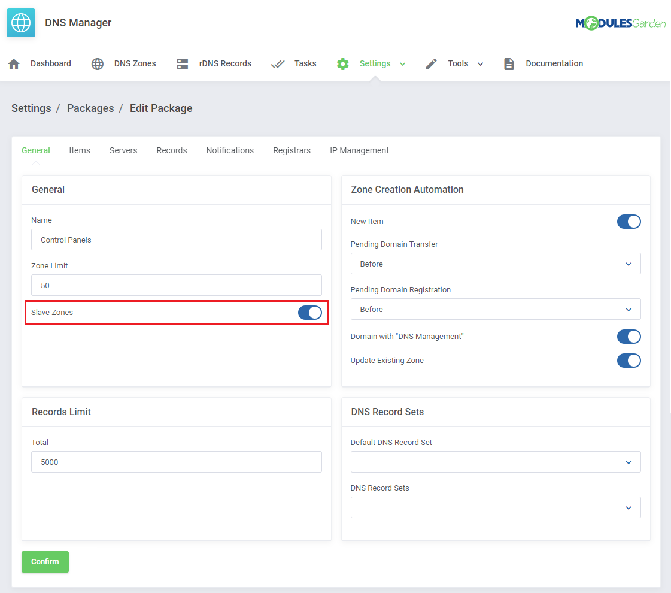Screen dimensions: 671x593
Task: Open DNS Zones navigation item
Action: point(135,64)
